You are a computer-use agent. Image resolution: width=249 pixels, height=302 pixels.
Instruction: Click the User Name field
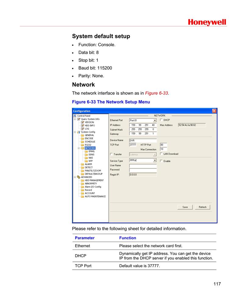pyautogui.click(x=143, y=166)
